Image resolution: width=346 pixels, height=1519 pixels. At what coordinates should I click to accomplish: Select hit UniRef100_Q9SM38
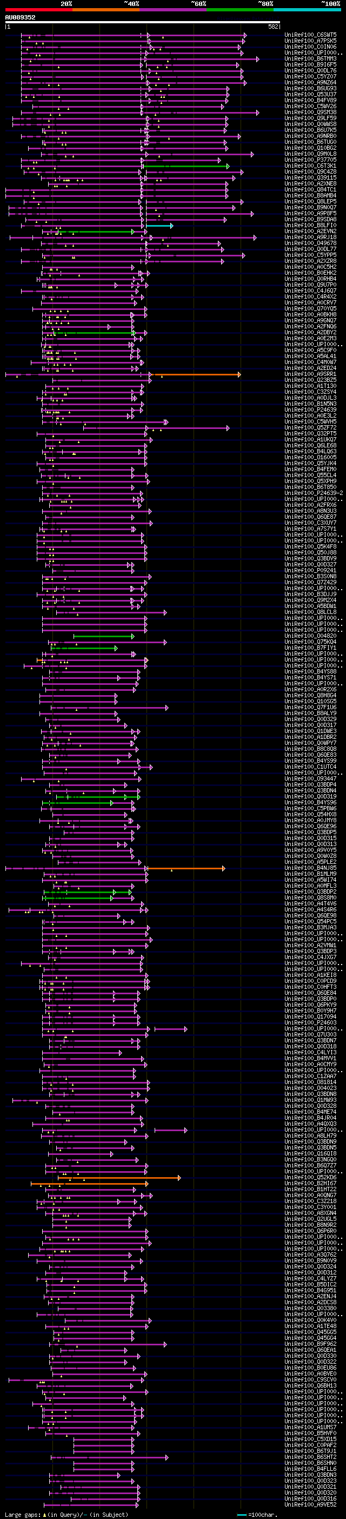[311, 112]
